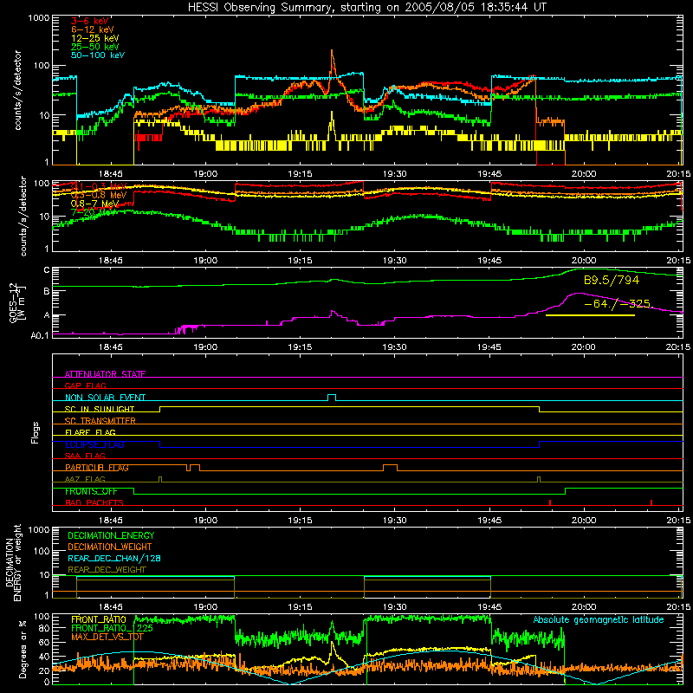
Task: Click the B9.5/794 flare annotation
Action: pos(612,280)
